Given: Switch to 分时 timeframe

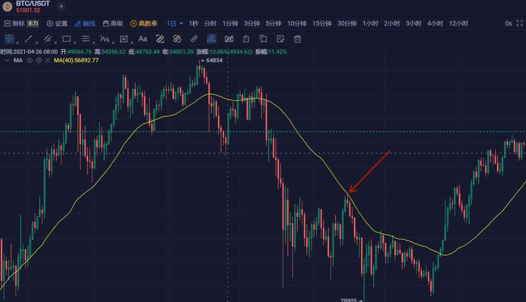Looking at the screenshot, I should (x=210, y=24).
